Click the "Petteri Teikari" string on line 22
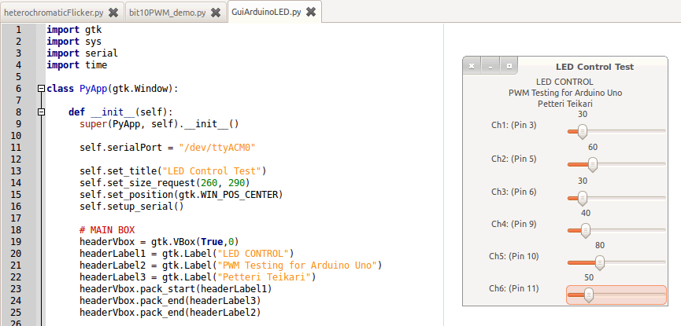 [264, 277]
